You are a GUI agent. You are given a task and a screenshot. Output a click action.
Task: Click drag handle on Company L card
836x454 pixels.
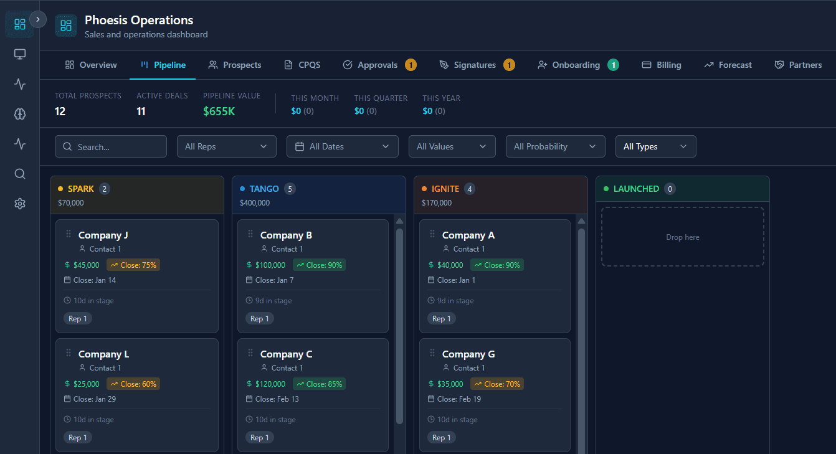coord(69,353)
